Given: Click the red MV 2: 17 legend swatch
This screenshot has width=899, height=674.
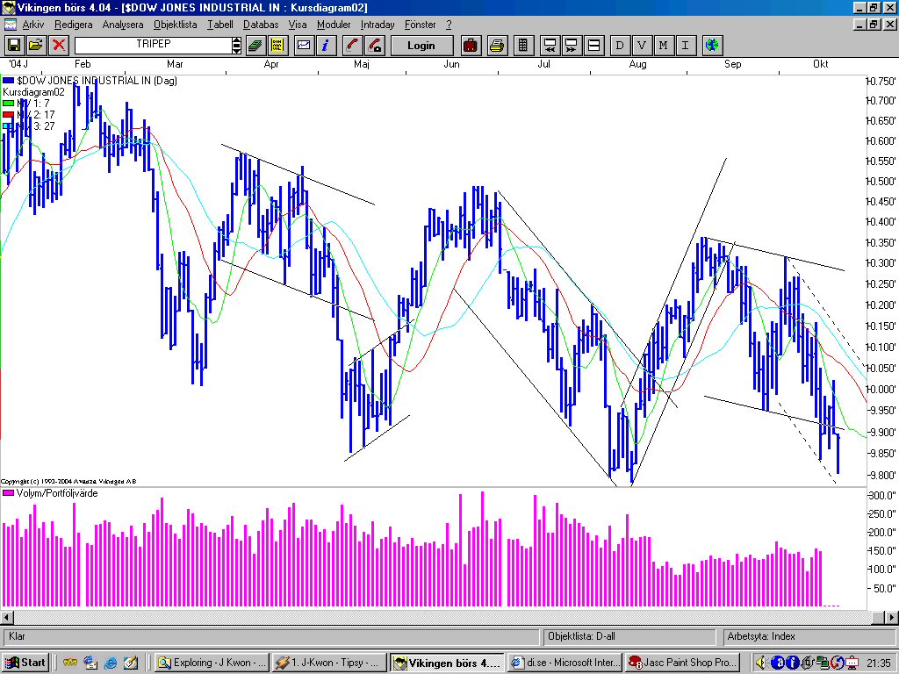Looking at the screenshot, I should click(x=8, y=115).
